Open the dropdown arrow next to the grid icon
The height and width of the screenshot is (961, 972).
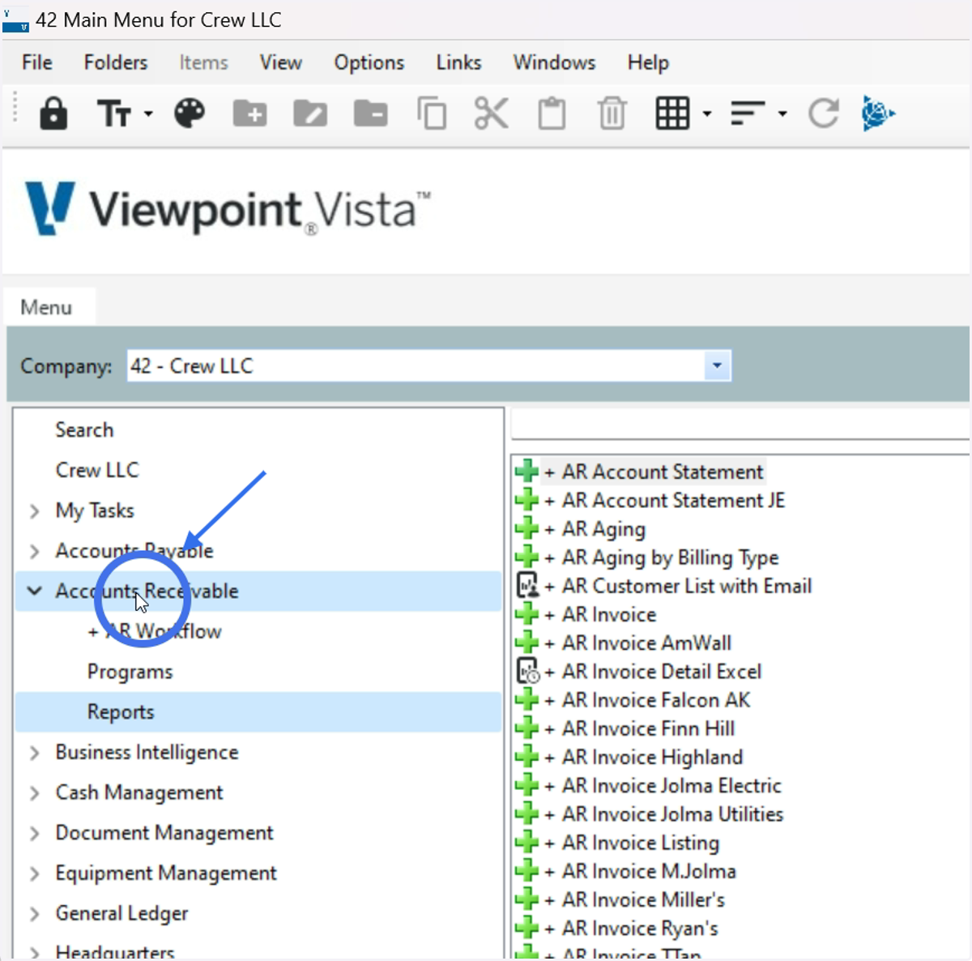pos(707,114)
